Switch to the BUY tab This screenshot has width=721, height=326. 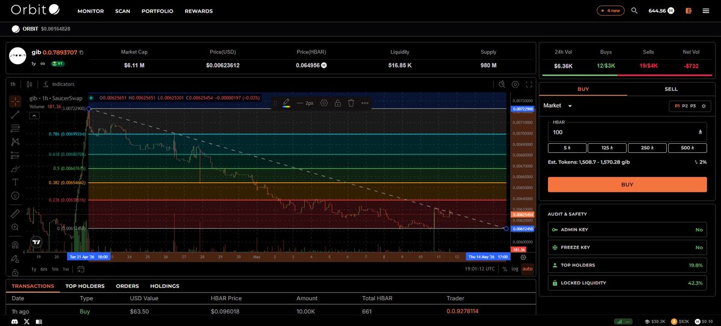583,89
